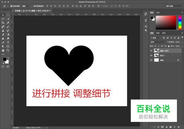The height and width of the screenshot is (129, 184).
Task: Select the Quick Selection tool
Action: point(8,19)
